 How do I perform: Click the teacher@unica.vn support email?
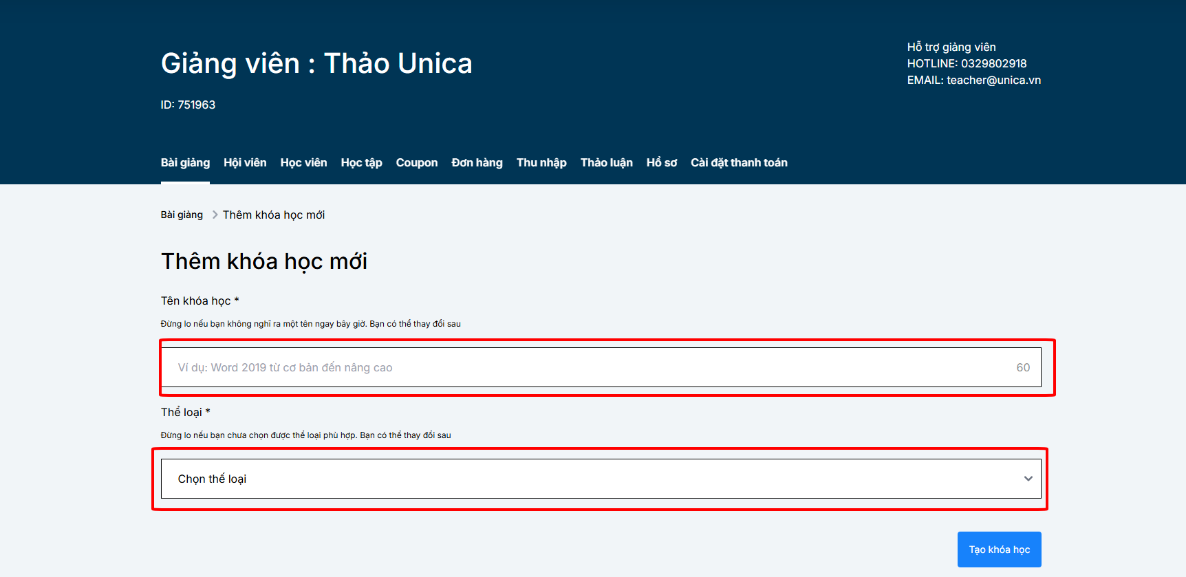993,80
